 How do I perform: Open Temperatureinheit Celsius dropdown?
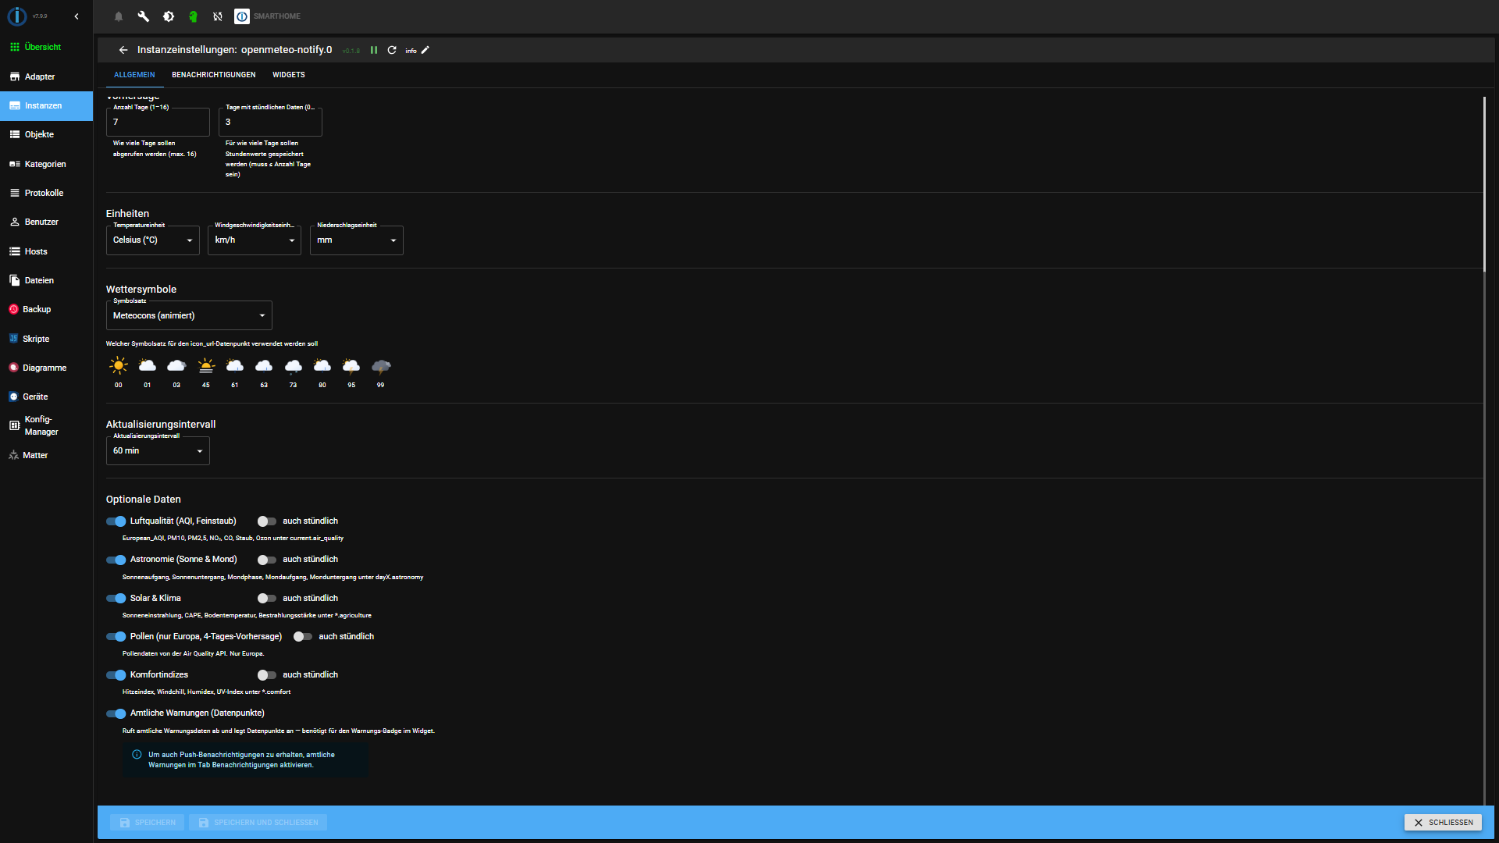(153, 240)
